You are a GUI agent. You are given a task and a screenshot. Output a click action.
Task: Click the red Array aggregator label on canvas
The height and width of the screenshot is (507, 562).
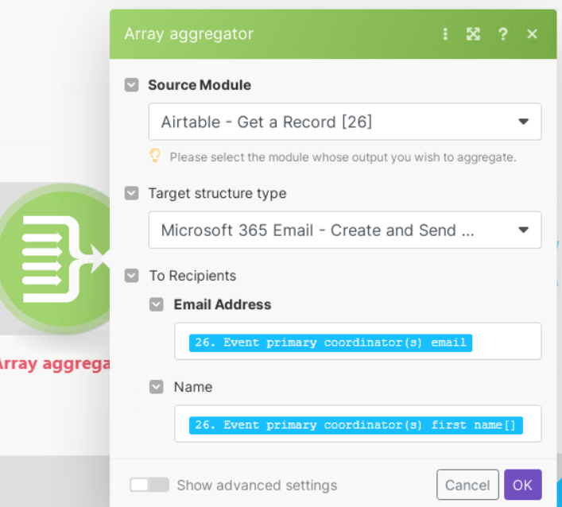pyautogui.click(x=54, y=364)
